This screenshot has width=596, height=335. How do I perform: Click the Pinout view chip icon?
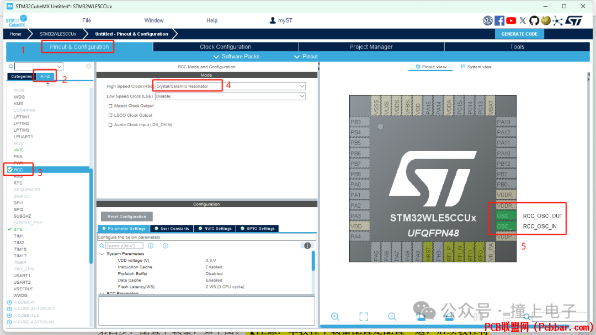pyautogui.click(x=418, y=67)
